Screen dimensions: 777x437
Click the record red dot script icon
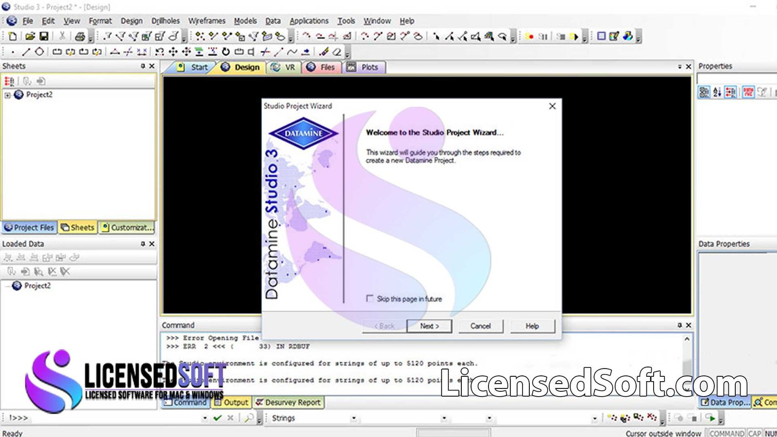pyautogui.click(x=529, y=36)
